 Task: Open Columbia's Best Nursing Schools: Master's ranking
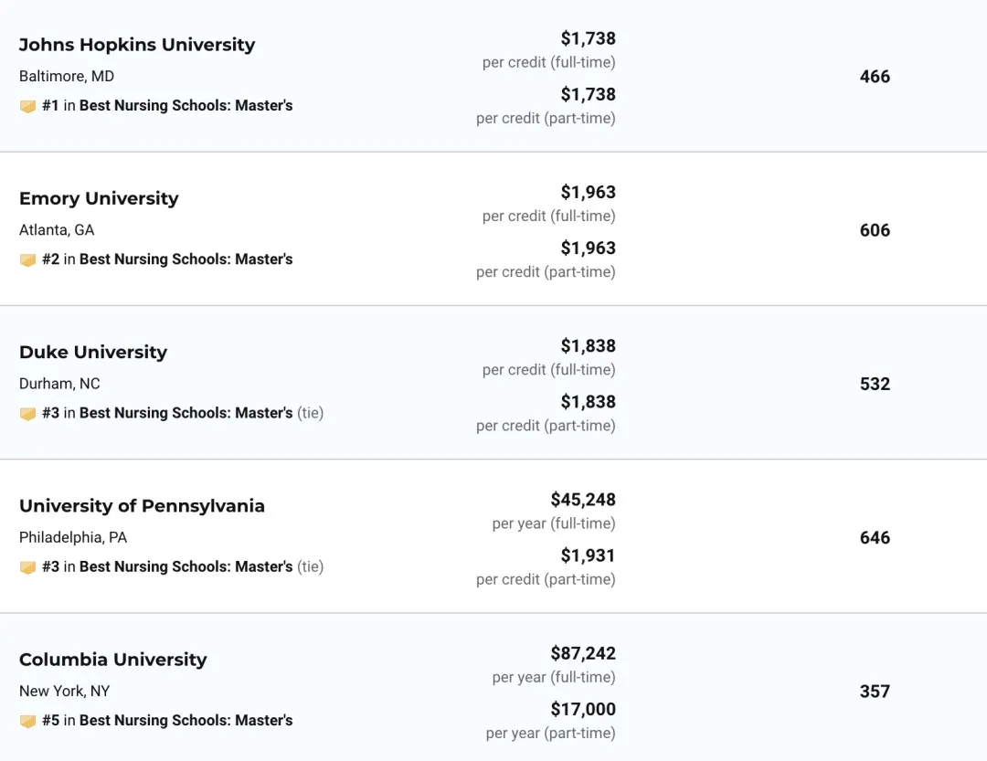pos(186,721)
